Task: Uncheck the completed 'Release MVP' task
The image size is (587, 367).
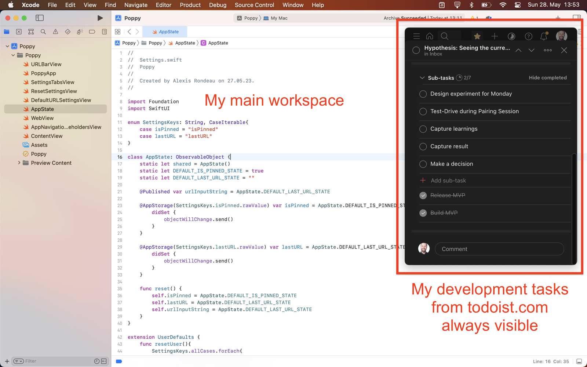Action: [x=423, y=195]
